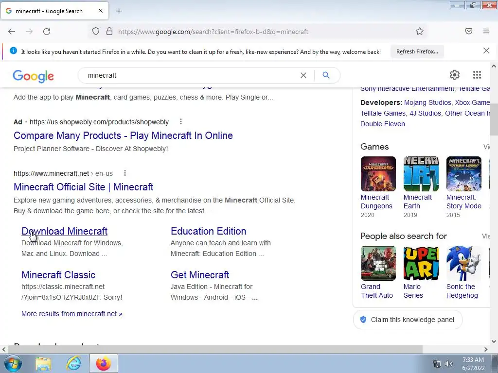Image resolution: width=498 pixels, height=373 pixels.
Task: Click horizontal scrollbar right arrow
Action: [x=486, y=349]
